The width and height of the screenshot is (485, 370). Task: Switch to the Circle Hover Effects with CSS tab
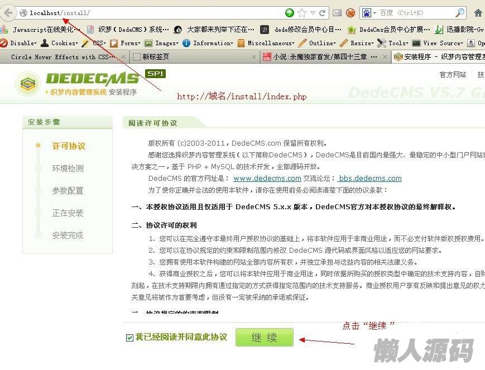coord(63,57)
